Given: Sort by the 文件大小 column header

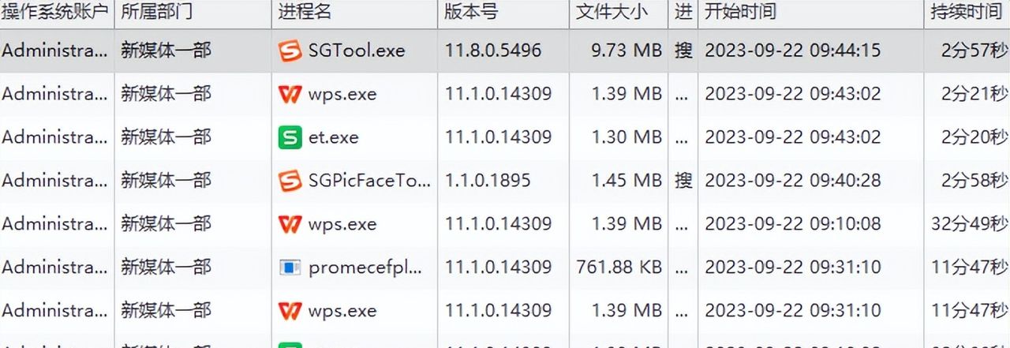Looking at the screenshot, I should point(612,12).
